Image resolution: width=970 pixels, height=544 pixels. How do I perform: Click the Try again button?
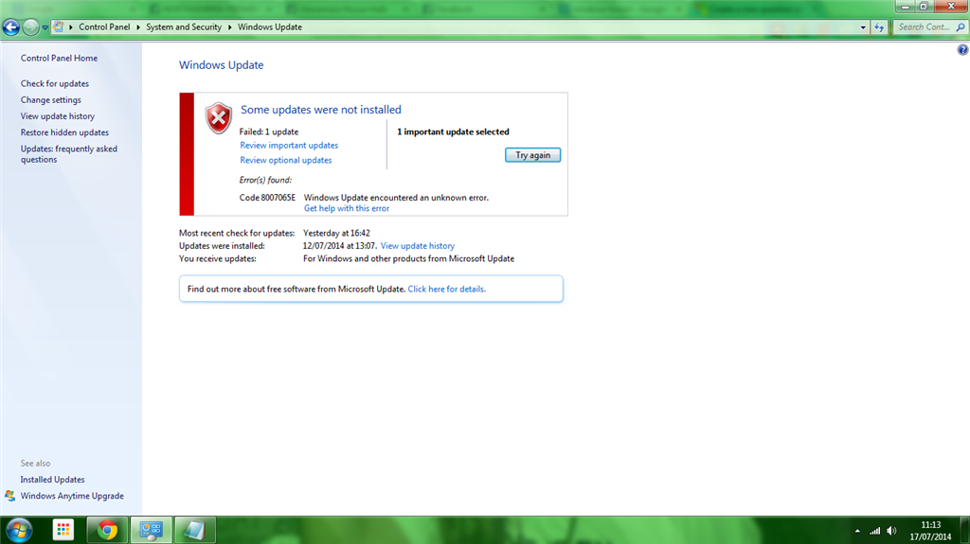[532, 155]
